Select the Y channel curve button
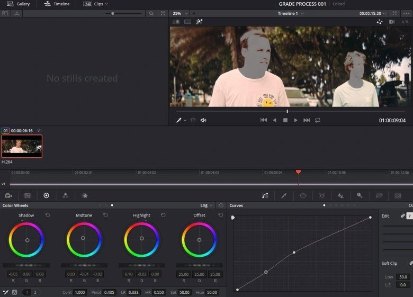 tap(410, 216)
